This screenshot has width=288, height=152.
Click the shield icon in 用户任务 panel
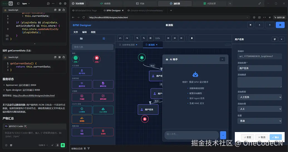[275, 39]
